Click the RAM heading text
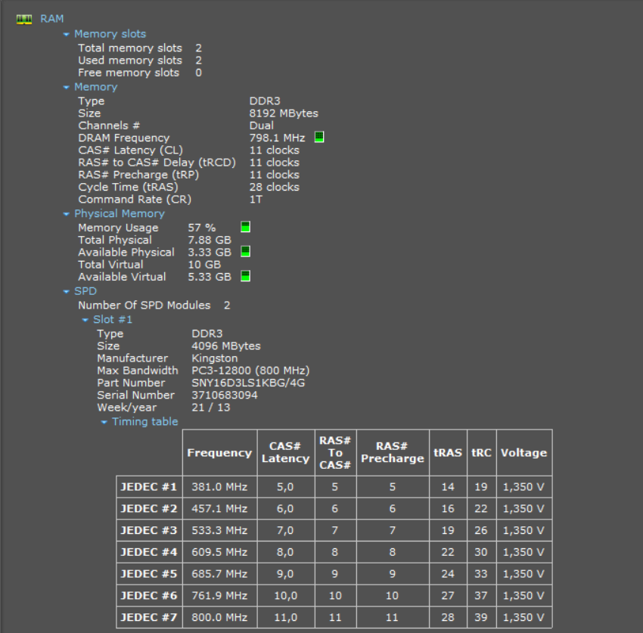The height and width of the screenshot is (633, 643). coord(51,19)
